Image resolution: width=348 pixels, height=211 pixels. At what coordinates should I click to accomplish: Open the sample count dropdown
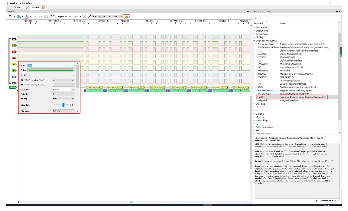pyautogui.click(x=101, y=17)
